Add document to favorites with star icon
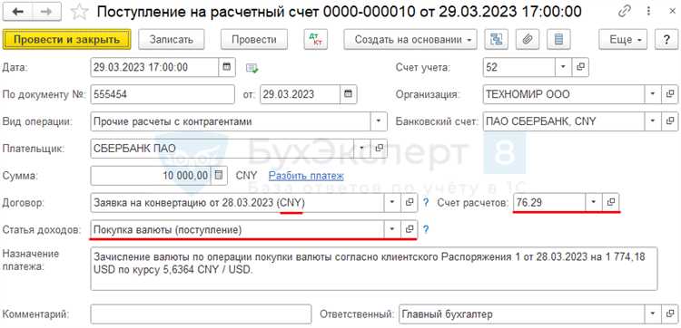The height and width of the screenshot is (328, 681). coord(79,12)
